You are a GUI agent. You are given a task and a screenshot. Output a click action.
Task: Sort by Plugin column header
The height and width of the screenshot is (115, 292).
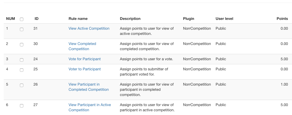tap(189, 19)
